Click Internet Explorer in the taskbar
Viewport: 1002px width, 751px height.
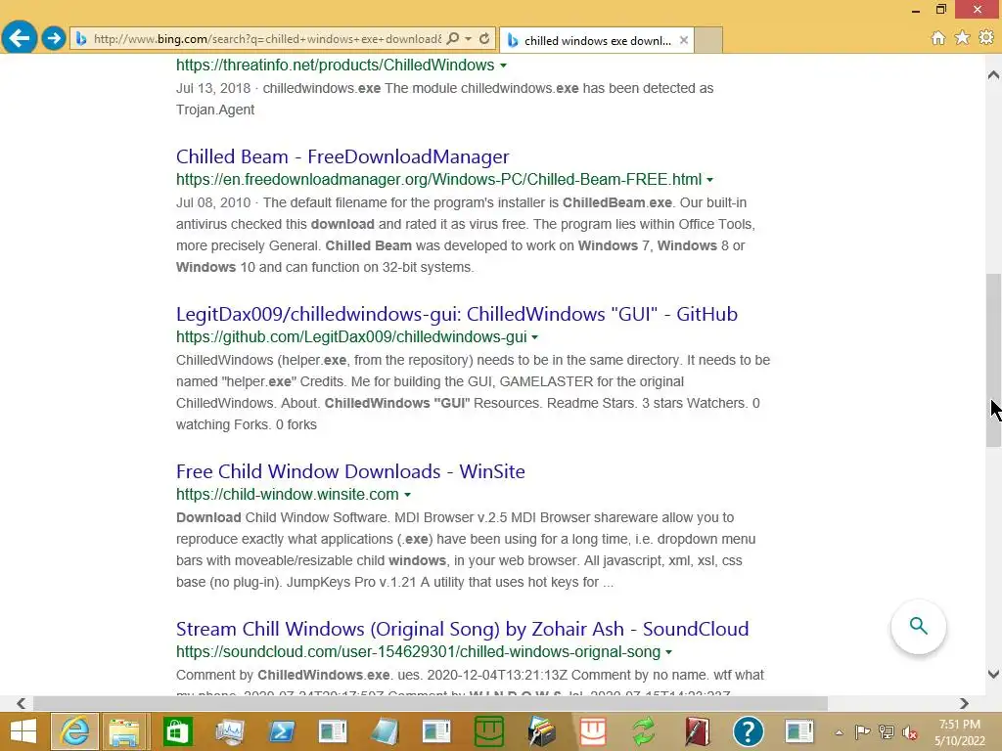click(75, 731)
